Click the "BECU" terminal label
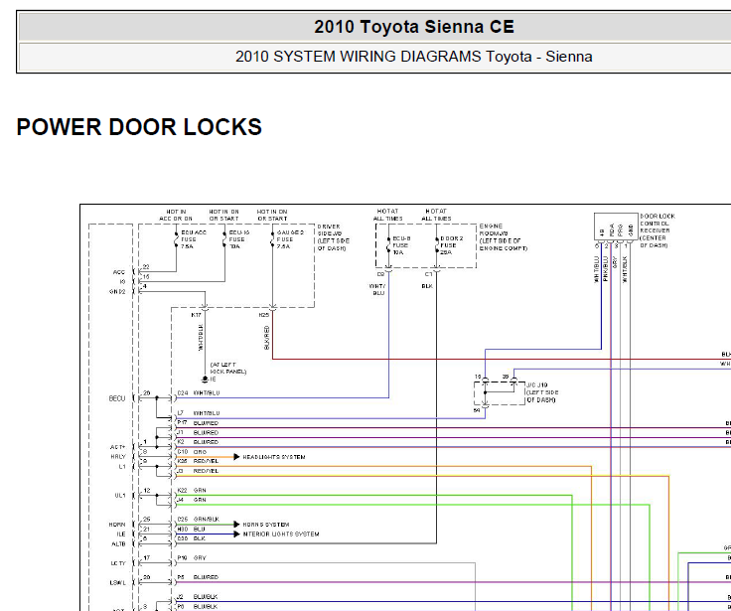731x611 pixels. pyautogui.click(x=117, y=398)
